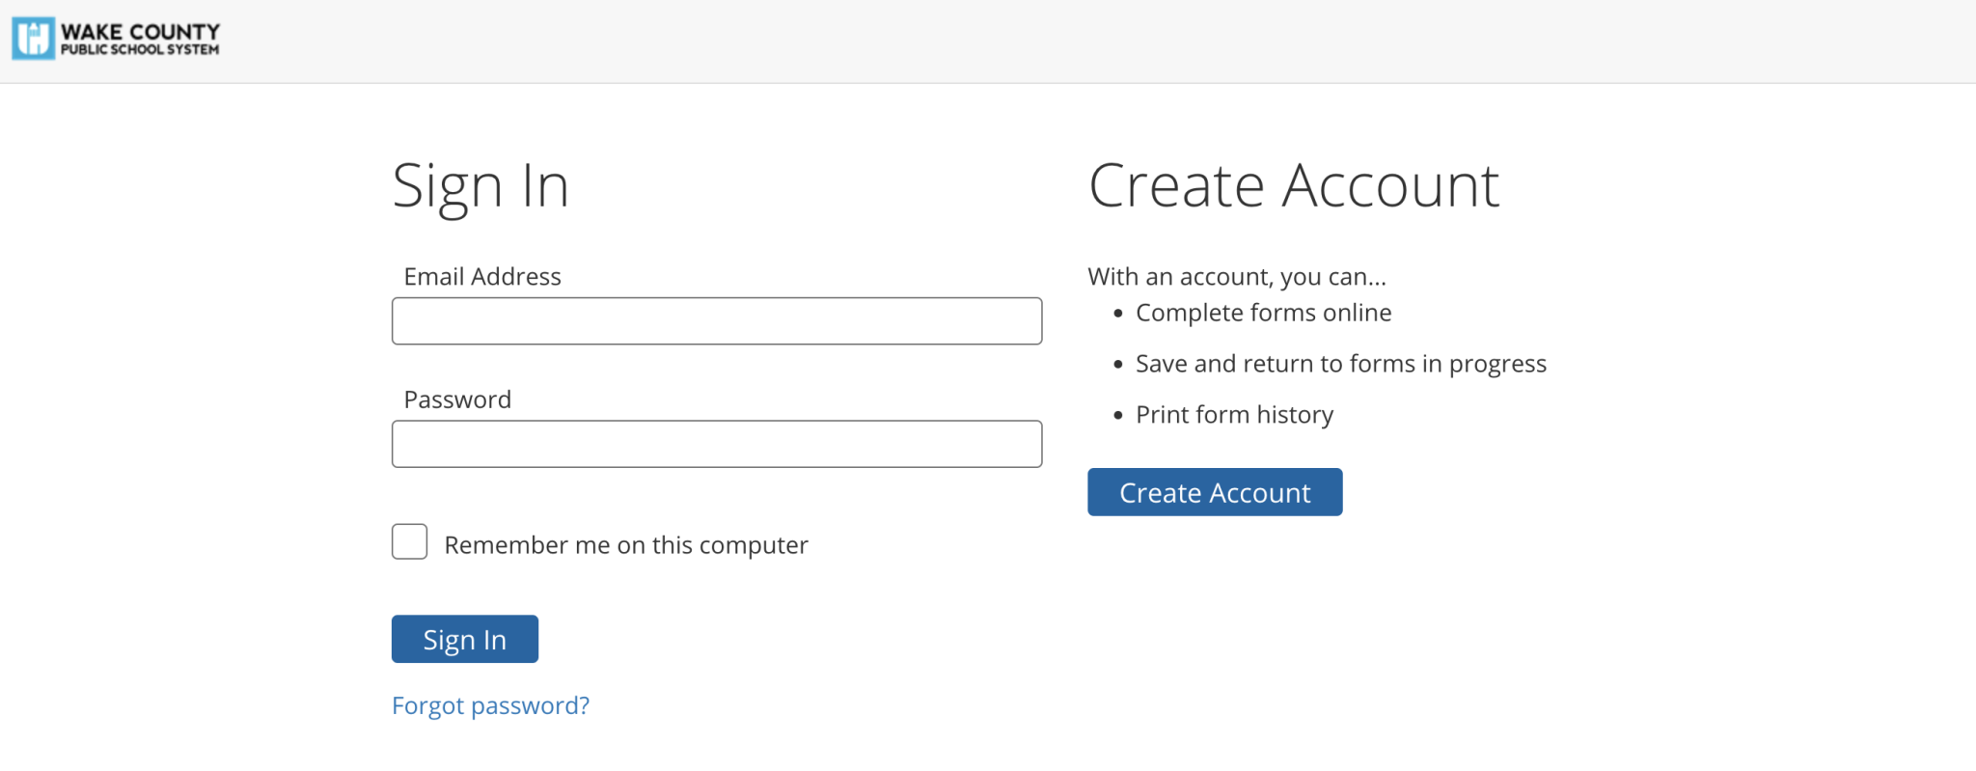Image resolution: width=1976 pixels, height=771 pixels.
Task: Click the bullet before 'Print form history'
Action: pyautogui.click(x=1118, y=416)
